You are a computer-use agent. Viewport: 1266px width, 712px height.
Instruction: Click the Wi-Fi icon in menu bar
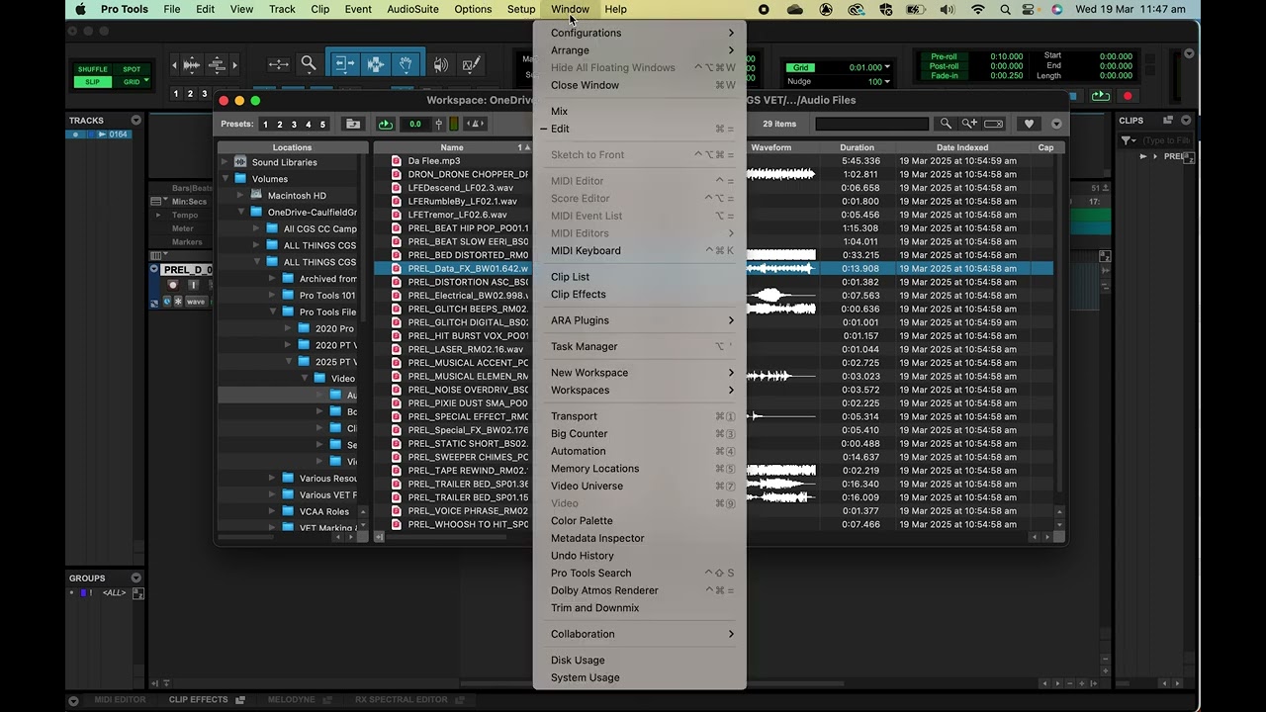978,9
